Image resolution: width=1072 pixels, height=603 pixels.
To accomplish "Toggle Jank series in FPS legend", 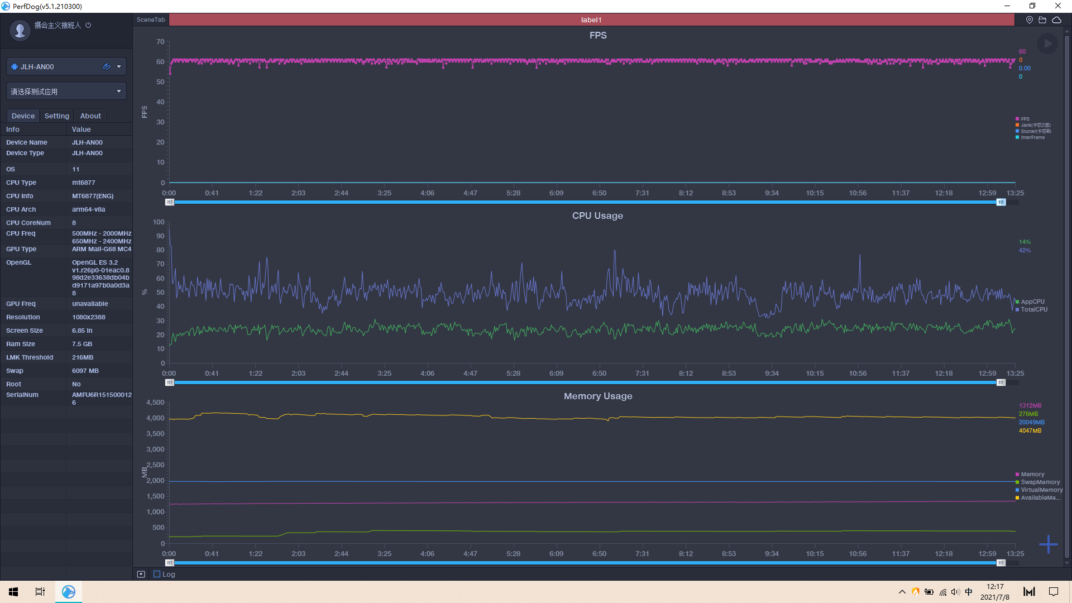I will (x=1033, y=125).
